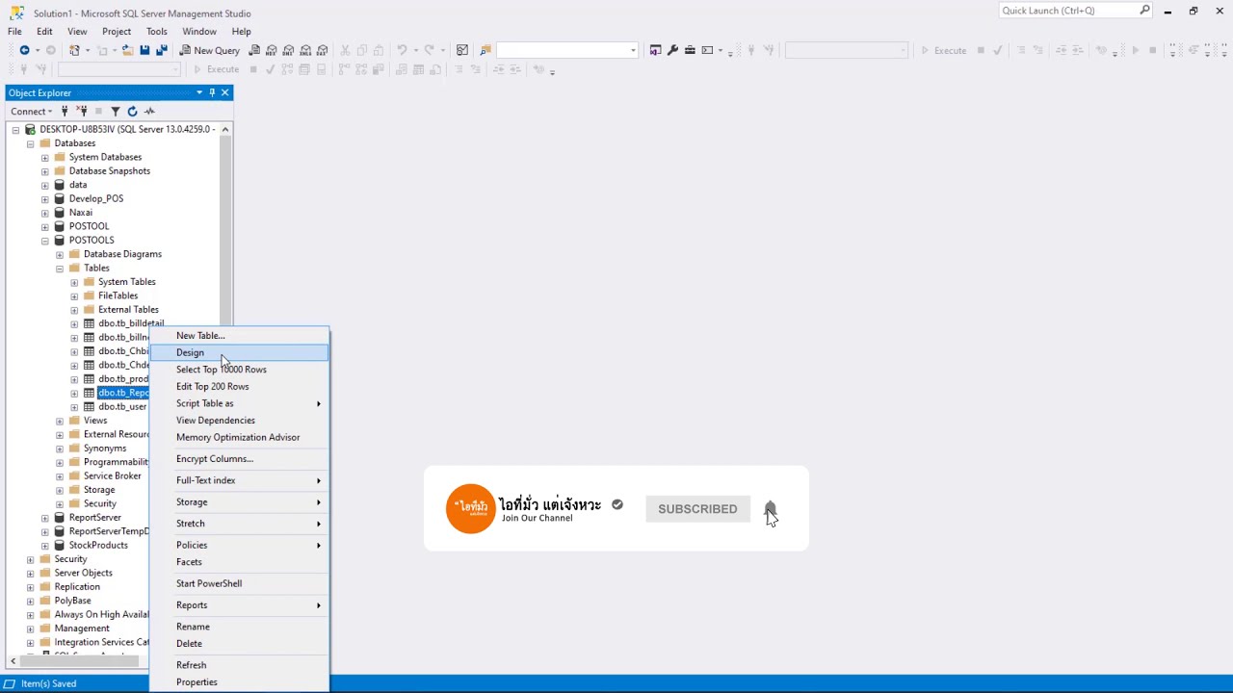Screen dimensions: 1233x693
Task: Click the Analysis Services MDX Query icon
Action: click(272, 50)
